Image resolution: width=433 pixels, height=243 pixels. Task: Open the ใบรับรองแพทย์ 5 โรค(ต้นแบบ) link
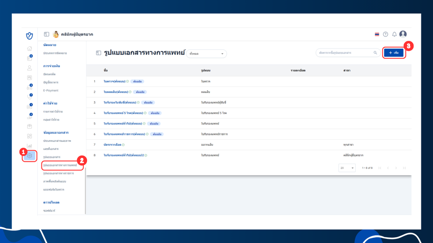click(123, 113)
